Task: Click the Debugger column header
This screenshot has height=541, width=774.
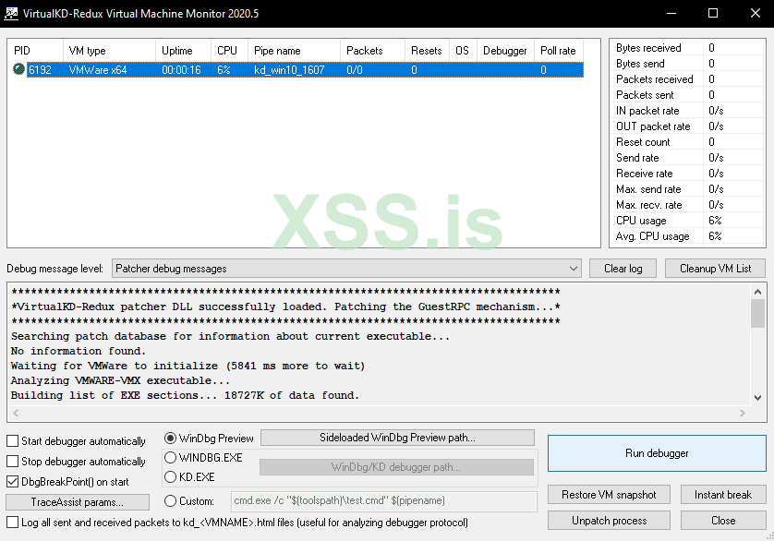Action: click(505, 51)
